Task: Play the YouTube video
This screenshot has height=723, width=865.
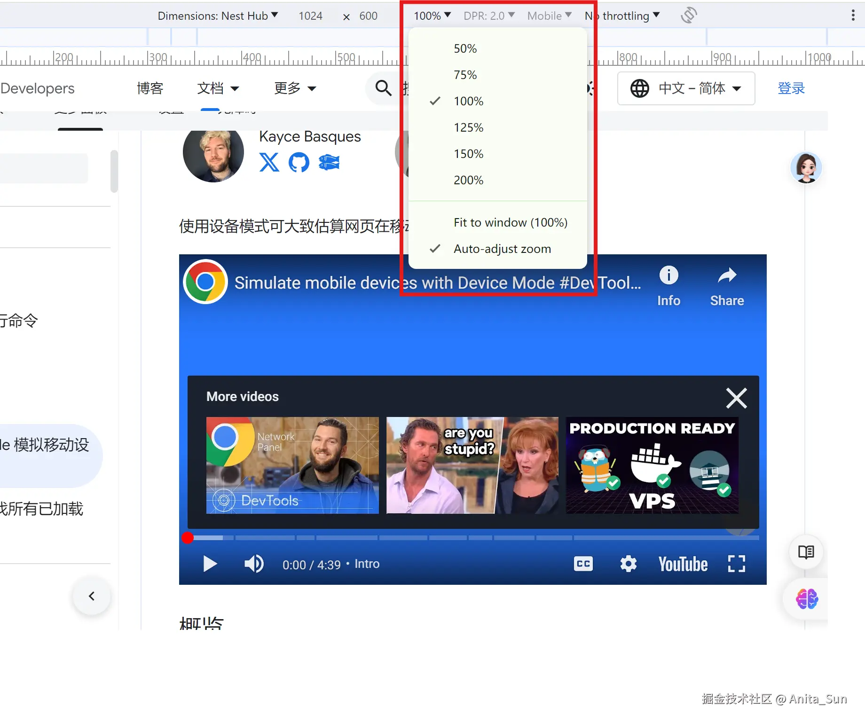Action: tap(210, 564)
